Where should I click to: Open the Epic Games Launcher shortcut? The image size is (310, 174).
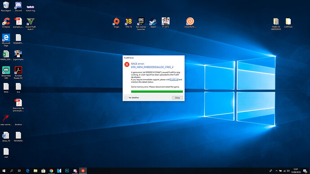point(141,24)
